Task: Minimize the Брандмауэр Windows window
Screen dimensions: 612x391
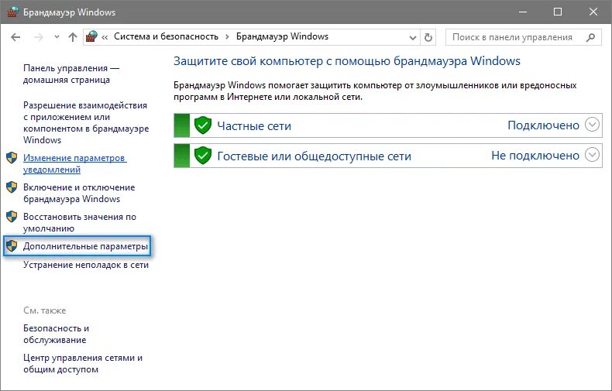Action: (522, 12)
